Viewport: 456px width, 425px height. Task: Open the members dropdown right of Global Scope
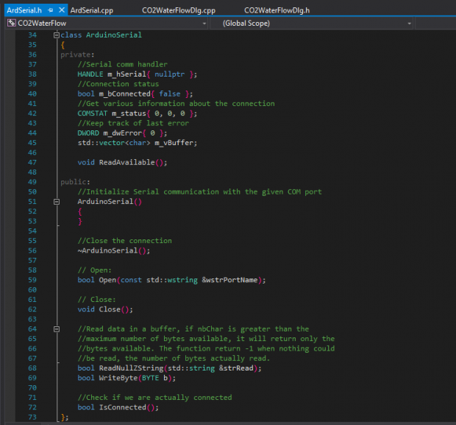(434, 24)
